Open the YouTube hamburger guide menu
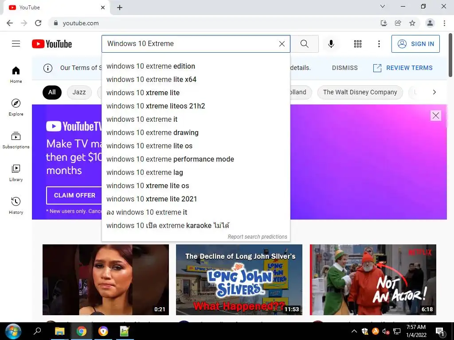This screenshot has height=340, width=454. 16,44
